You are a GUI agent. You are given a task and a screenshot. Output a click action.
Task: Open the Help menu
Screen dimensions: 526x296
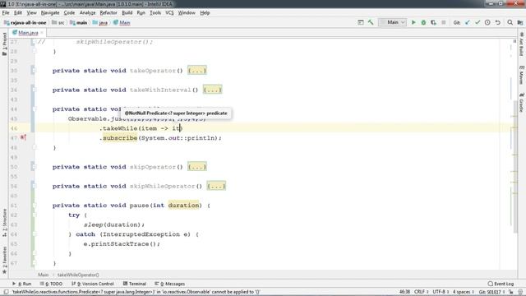(205, 13)
